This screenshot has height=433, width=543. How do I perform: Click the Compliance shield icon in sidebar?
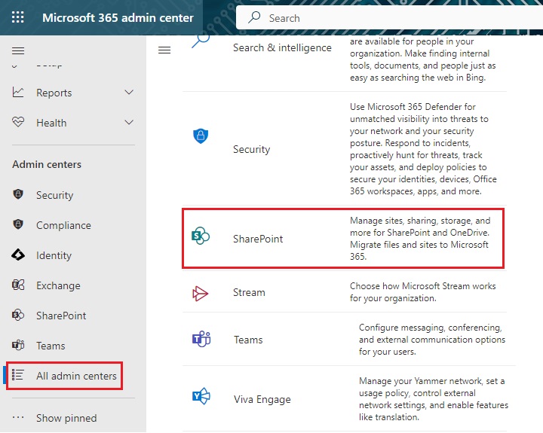[x=18, y=224]
